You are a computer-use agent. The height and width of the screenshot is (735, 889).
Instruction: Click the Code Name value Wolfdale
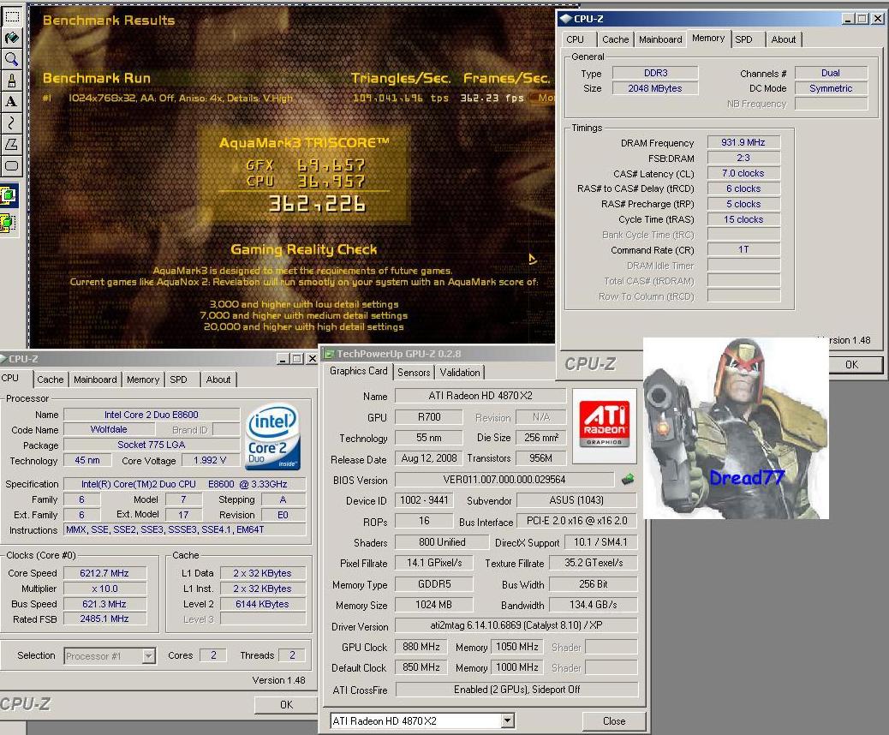pyautogui.click(x=109, y=429)
